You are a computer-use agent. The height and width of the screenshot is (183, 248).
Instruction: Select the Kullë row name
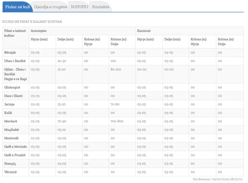tap(8, 113)
